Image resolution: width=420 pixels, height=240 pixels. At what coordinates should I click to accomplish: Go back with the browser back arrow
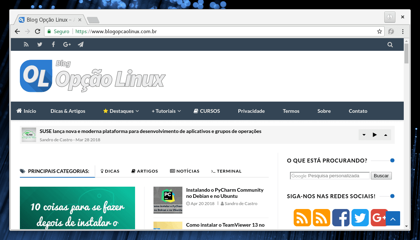(x=17, y=31)
